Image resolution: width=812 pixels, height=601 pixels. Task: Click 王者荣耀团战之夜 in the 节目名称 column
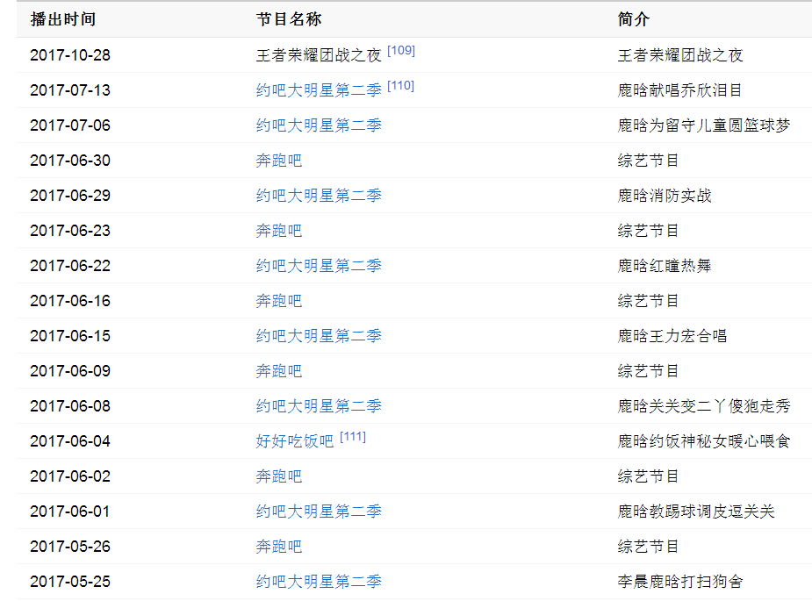pos(319,55)
